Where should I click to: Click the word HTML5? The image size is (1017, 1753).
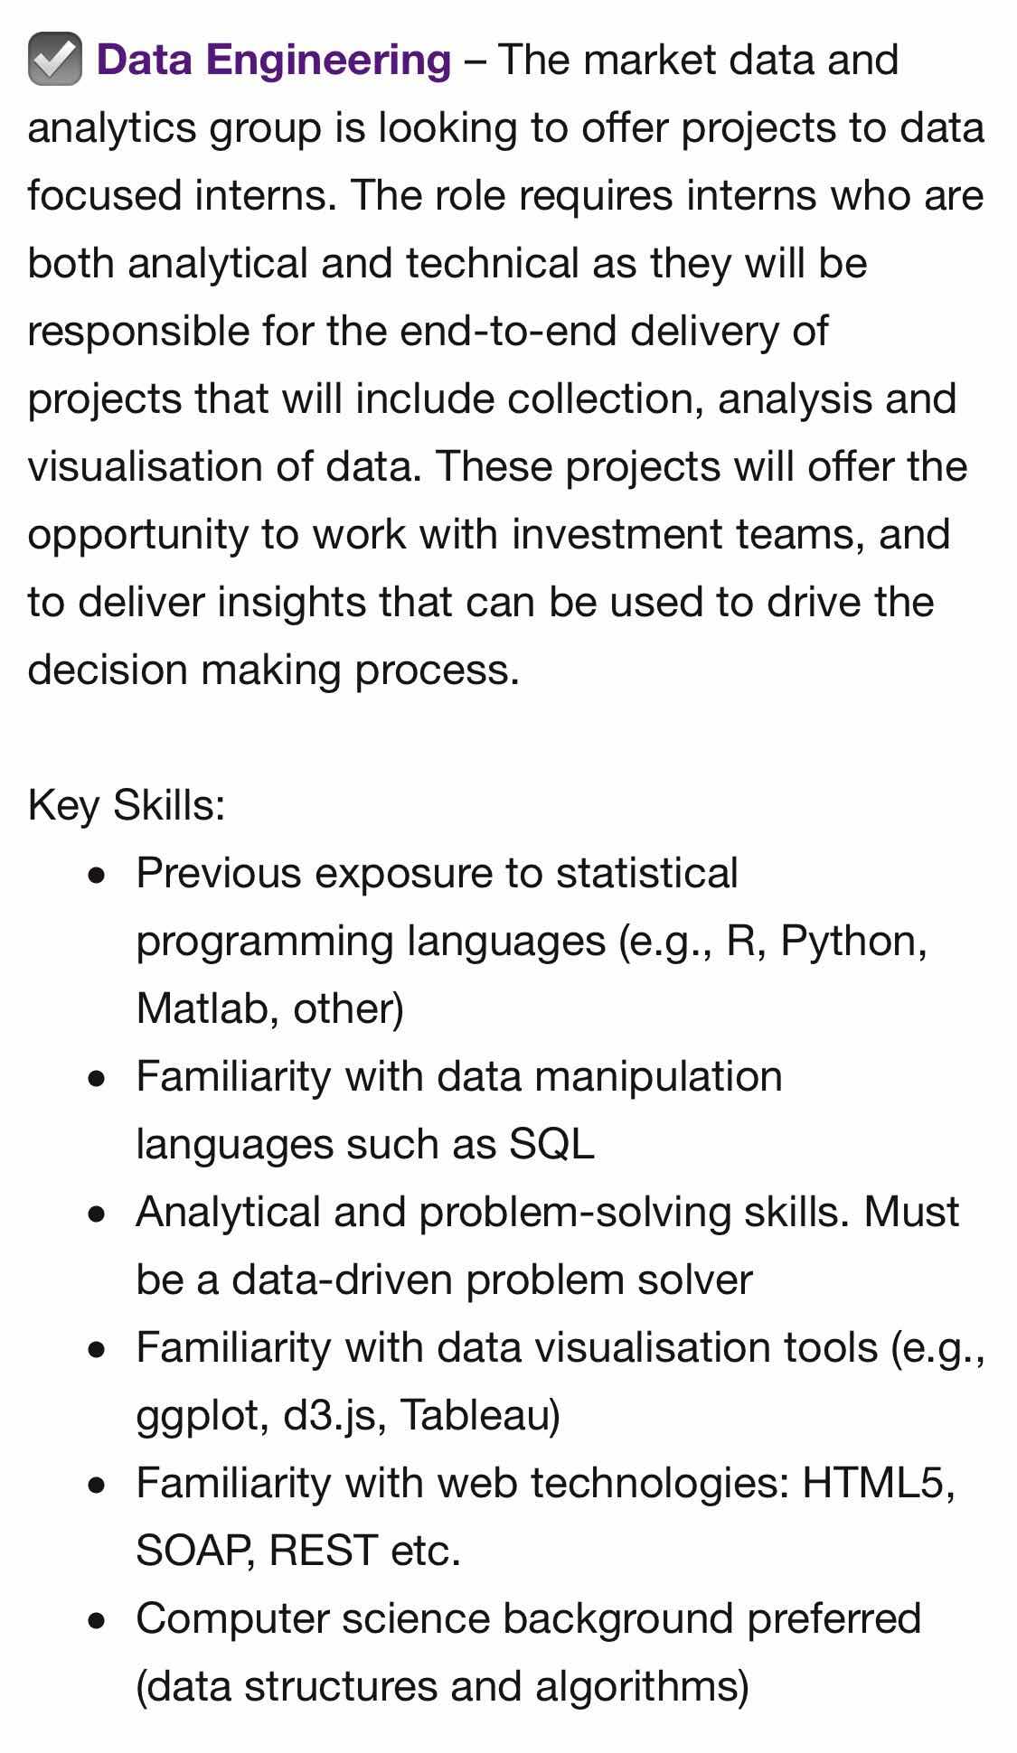tap(877, 1483)
